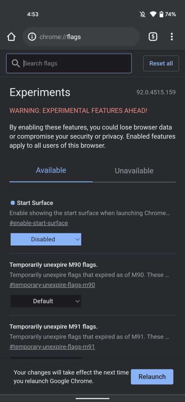The image size is (185, 402).
Task: Open the Start Surface Disabled dropdown
Action: click(x=46, y=239)
